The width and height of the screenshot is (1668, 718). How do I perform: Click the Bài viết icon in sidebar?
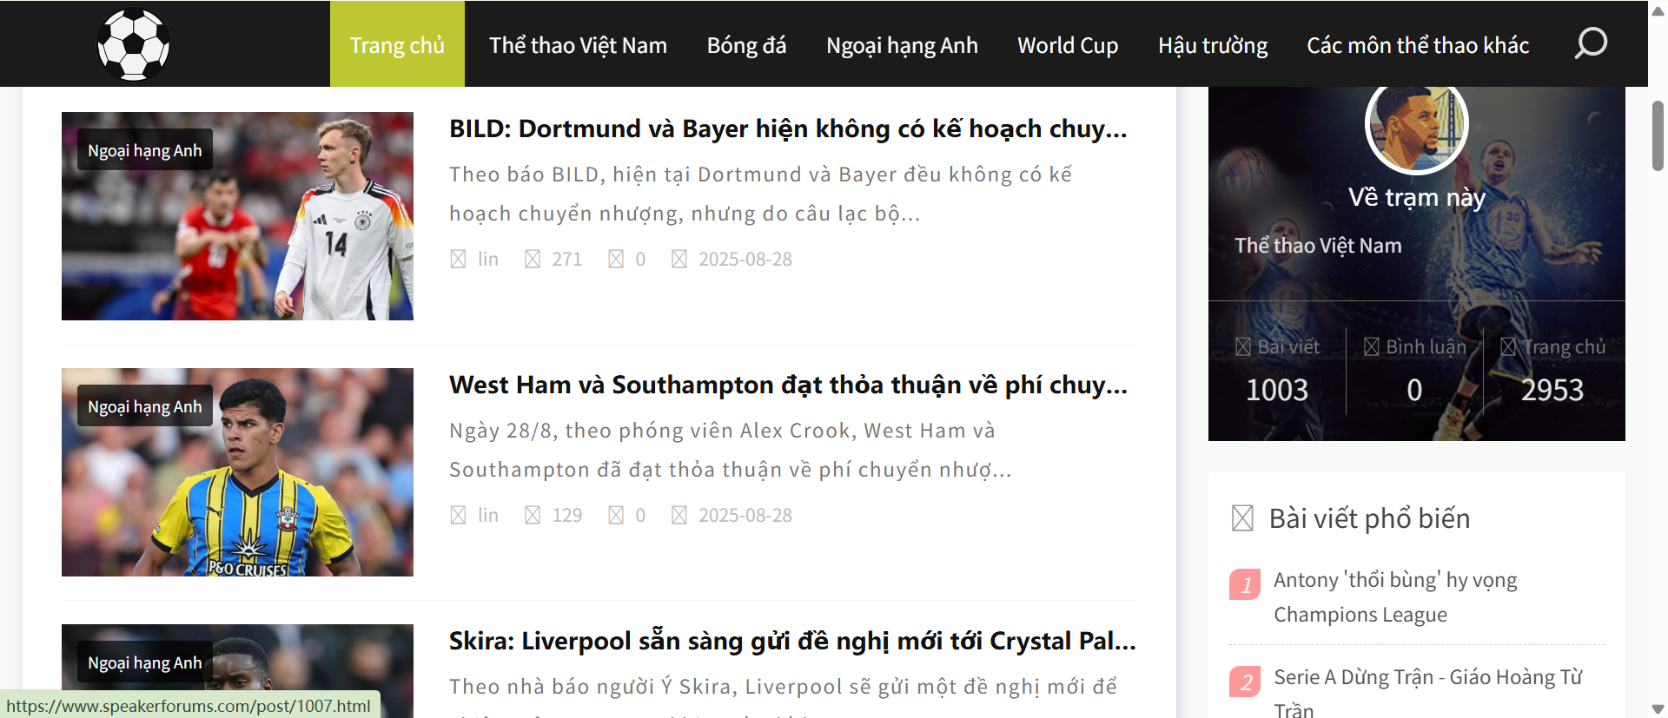[1243, 346]
